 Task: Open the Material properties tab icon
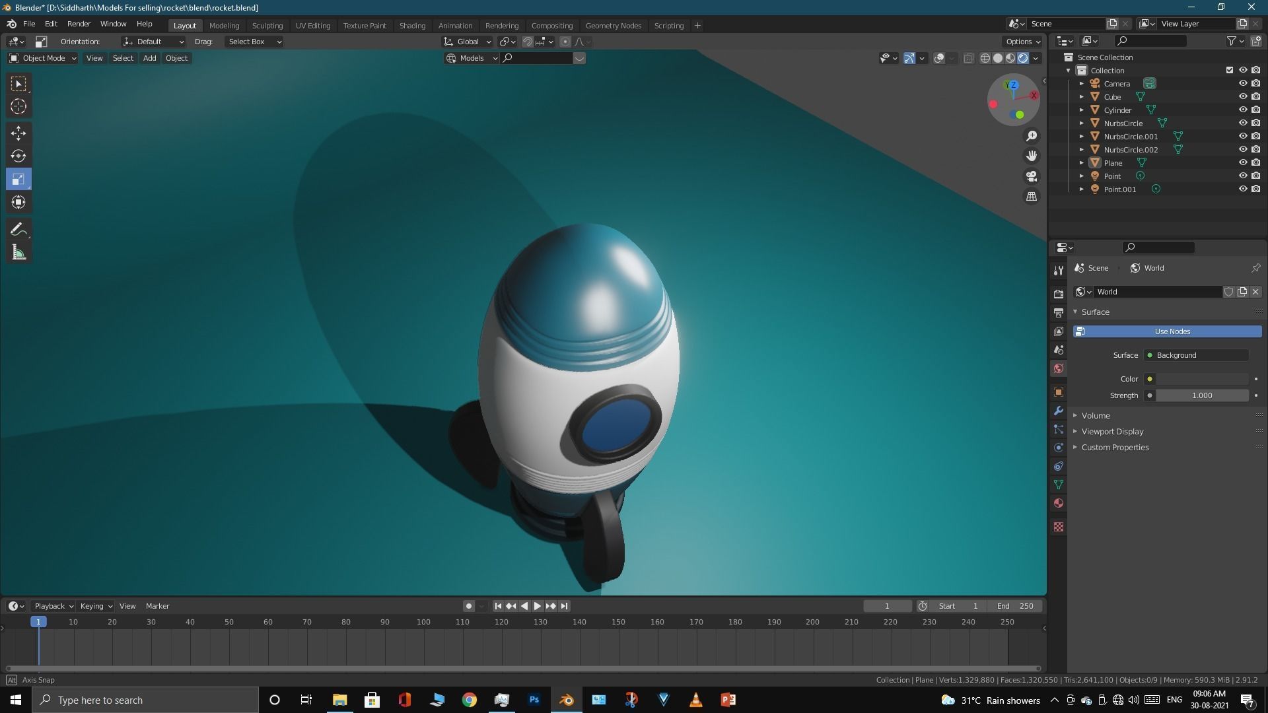point(1059,503)
